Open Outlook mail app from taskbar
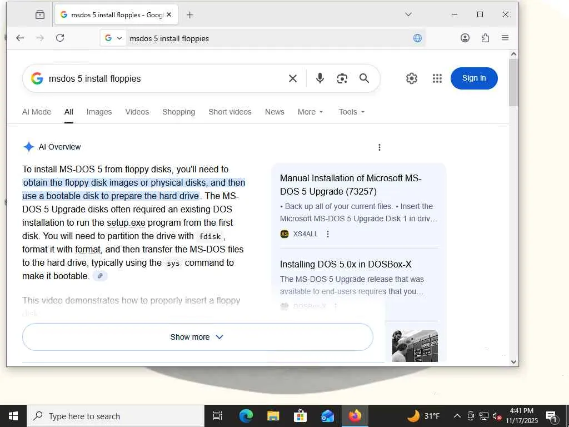The width and height of the screenshot is (569, 427). tap(327, 416)
